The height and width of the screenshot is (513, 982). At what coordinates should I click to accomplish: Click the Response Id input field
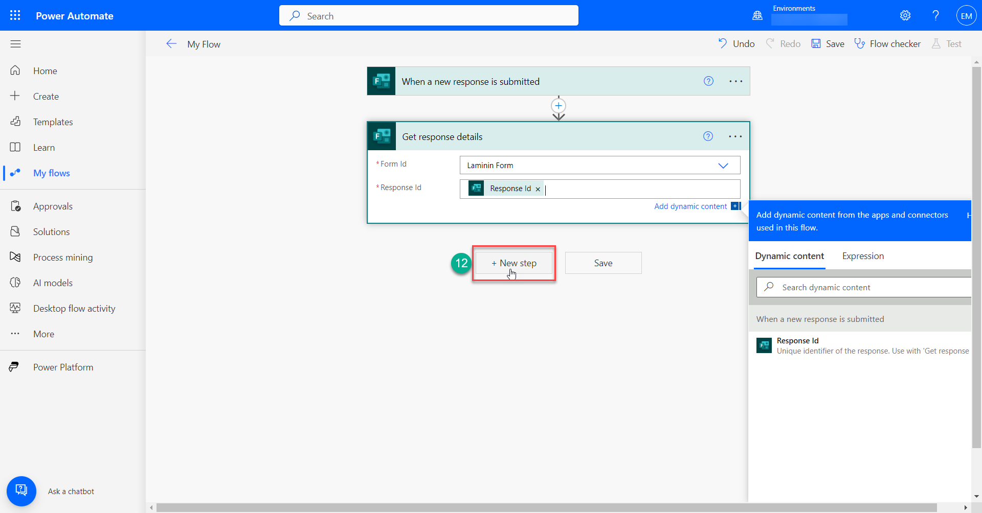coord(600,189)
